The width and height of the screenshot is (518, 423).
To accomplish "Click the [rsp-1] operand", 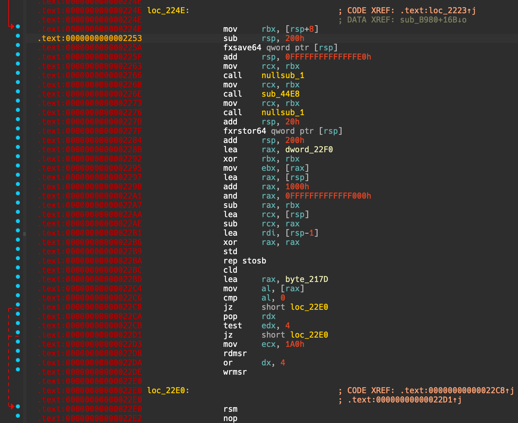I will (302, 233).
